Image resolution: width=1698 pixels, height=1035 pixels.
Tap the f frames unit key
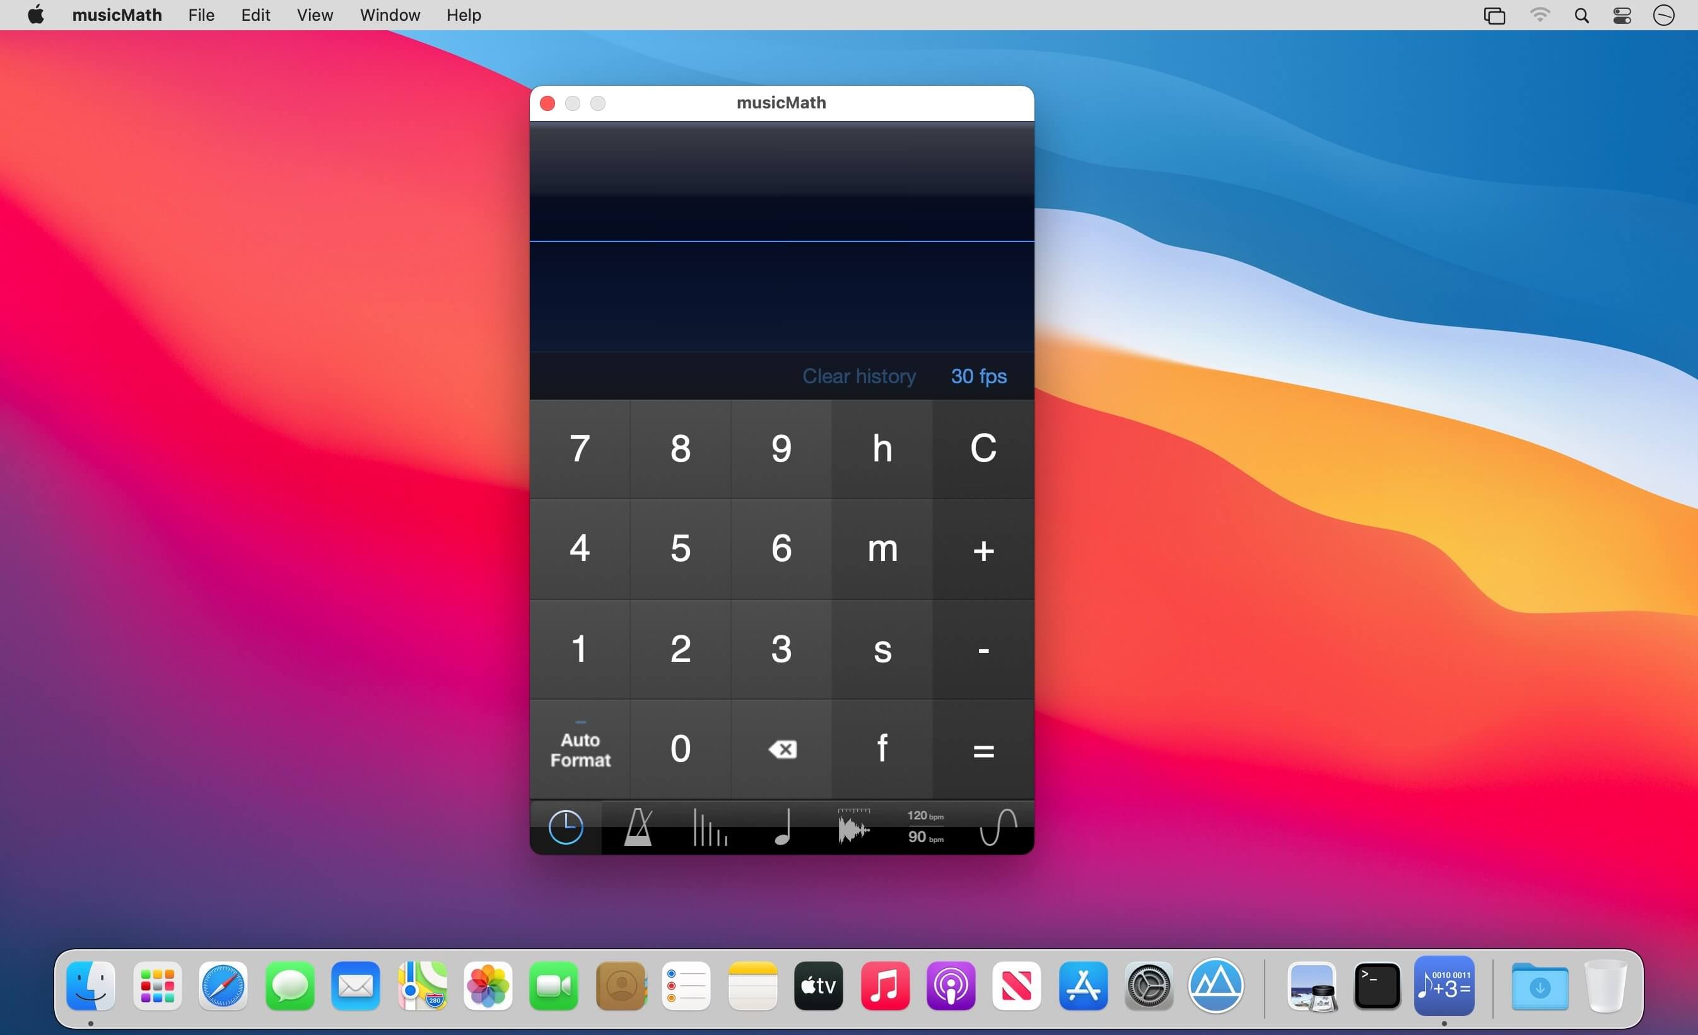pyautogui.click(x=882, y=749)
